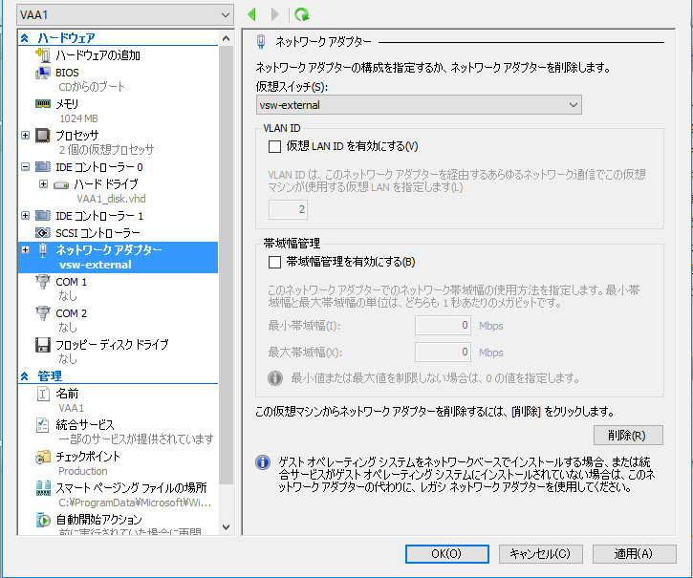The width and height of the screenshot is (693, 578).
Task: Select 統合サービス in management section
Action: click(85, 424)
